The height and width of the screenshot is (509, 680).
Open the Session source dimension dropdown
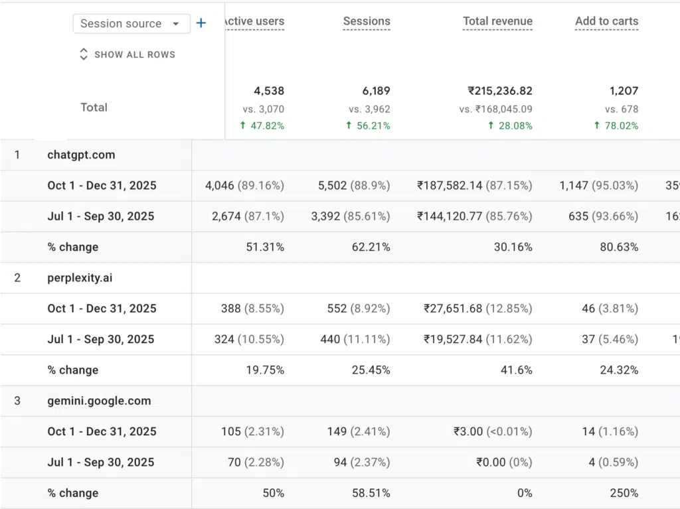pyautogui.click(x=131, y=23)
